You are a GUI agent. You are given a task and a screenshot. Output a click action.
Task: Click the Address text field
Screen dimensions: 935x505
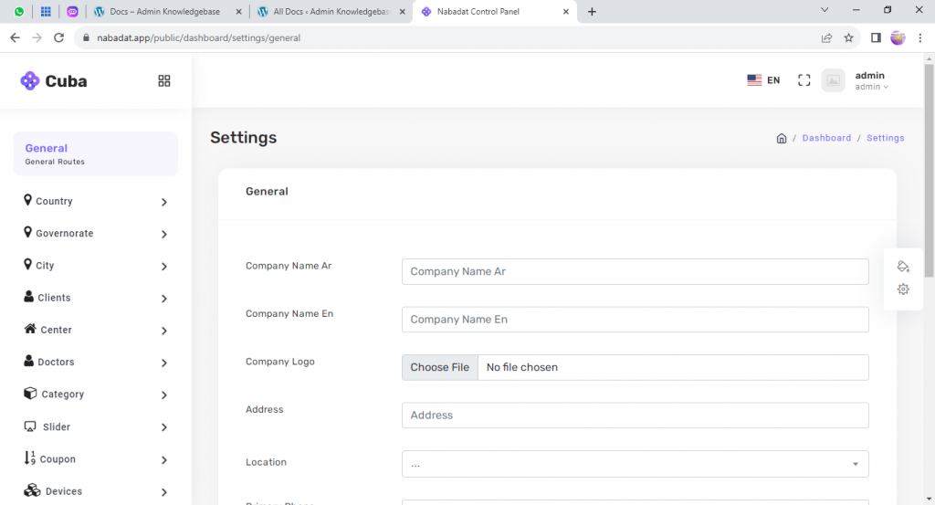635,416
